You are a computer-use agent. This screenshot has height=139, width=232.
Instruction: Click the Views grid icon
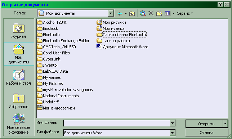pyautogui.click(x=168, y=13)
